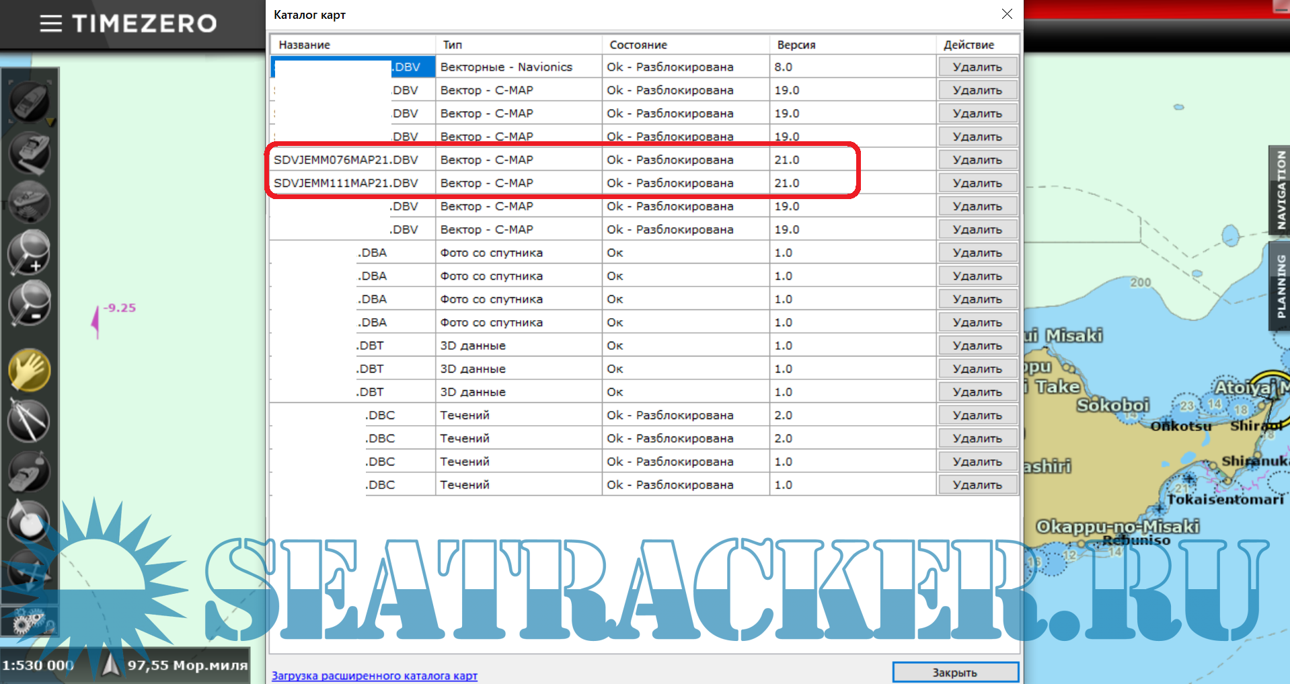Select the zoom in magnifier tool
This screenshot has width=1290, height=684.
click(x=29, y=253)
